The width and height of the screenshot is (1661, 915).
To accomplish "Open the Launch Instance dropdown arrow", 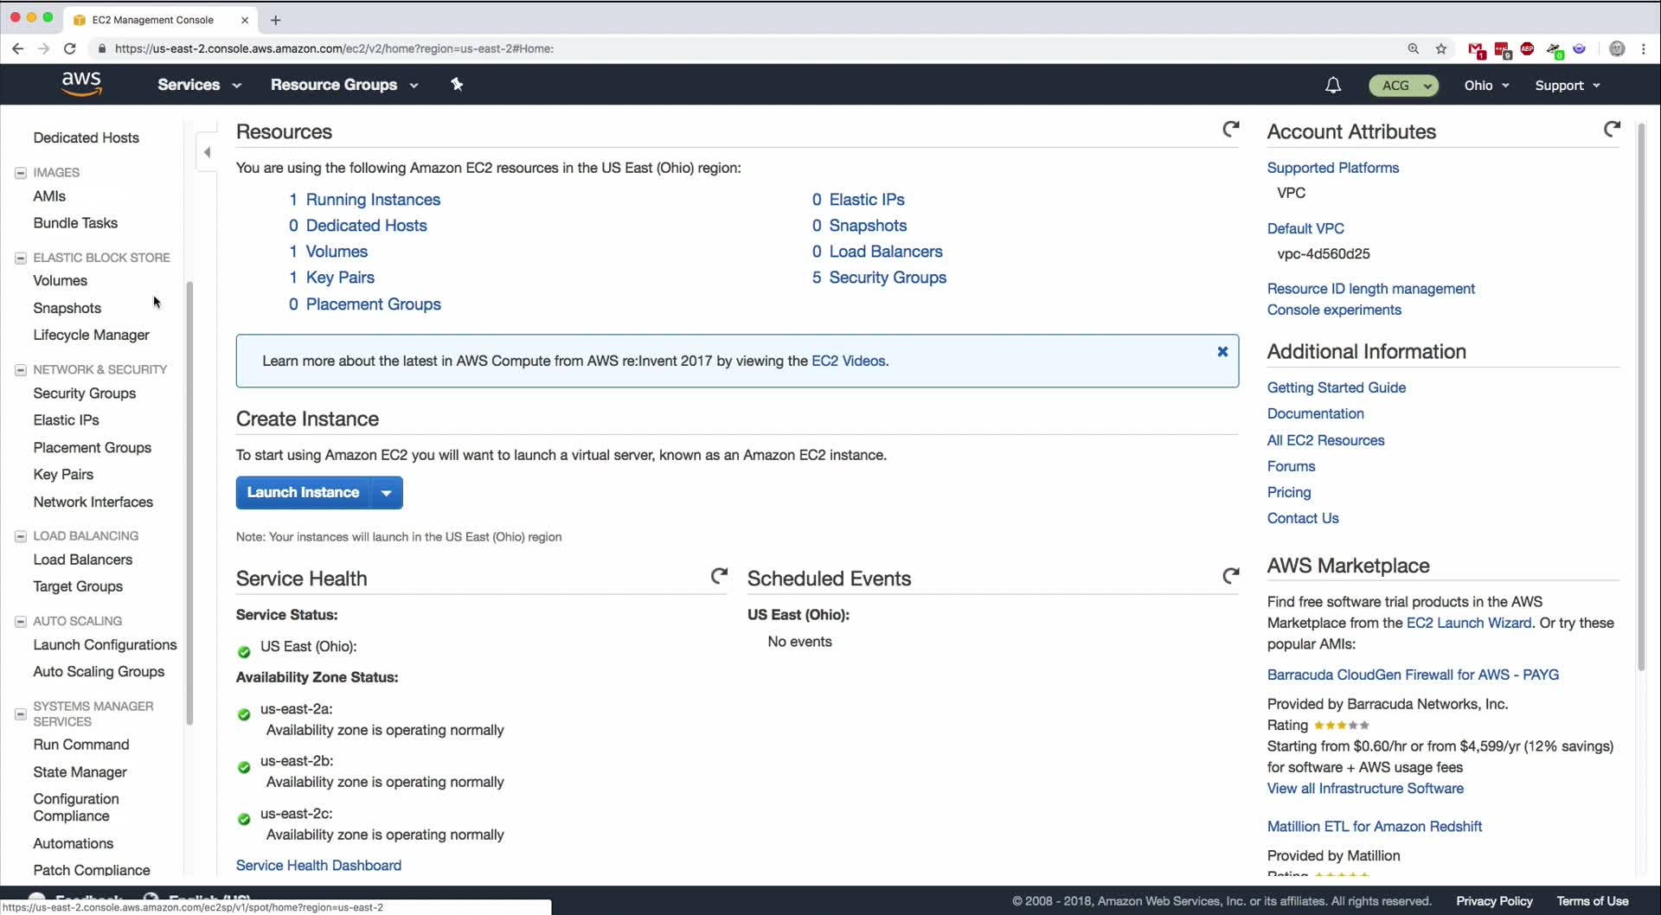I will [x=387, y=493].
